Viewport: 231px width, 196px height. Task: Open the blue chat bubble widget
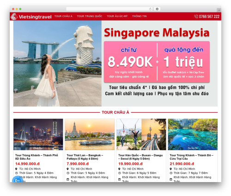(17, 179)
